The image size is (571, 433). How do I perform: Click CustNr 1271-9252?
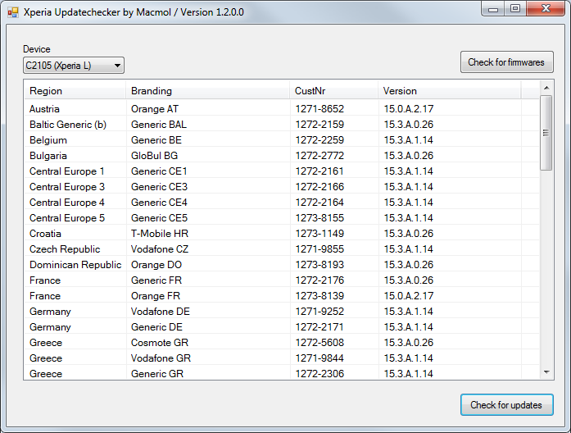click(319, 312)
